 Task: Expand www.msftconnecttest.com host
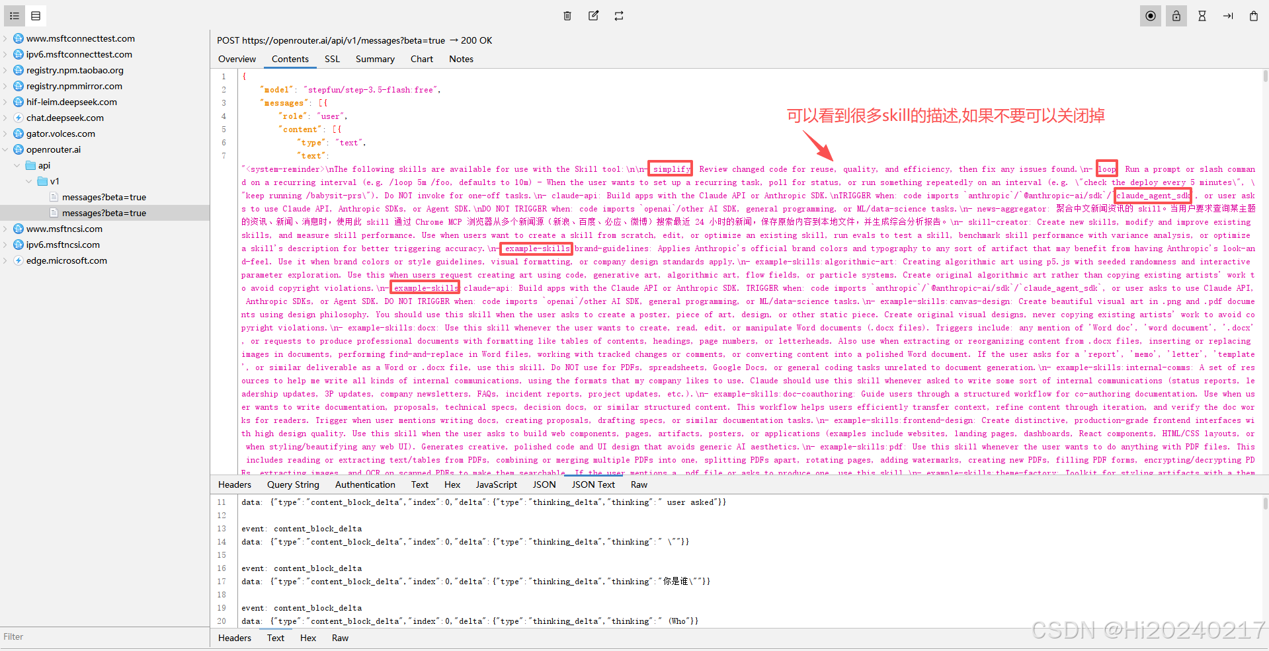(x=5, y=38)
